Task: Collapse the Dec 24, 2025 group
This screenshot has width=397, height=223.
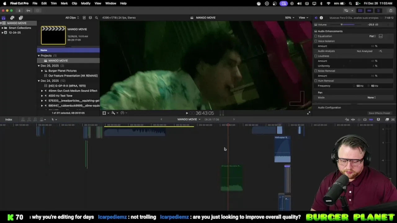Action: 39,81
